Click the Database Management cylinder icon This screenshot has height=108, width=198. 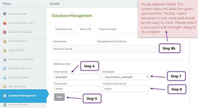[x=5, y=96]
